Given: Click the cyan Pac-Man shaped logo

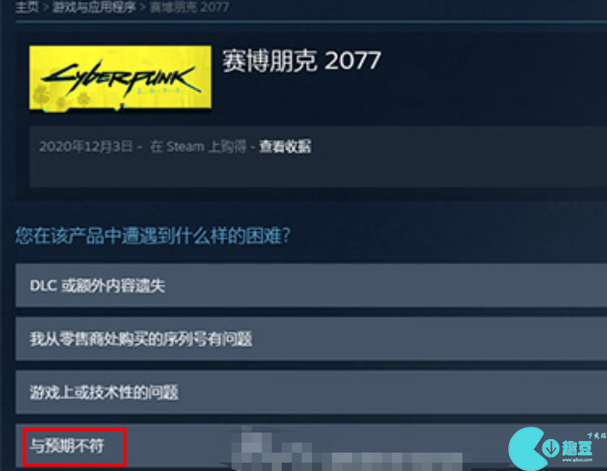Looking at the screenshot, I should tap(527, 449).
